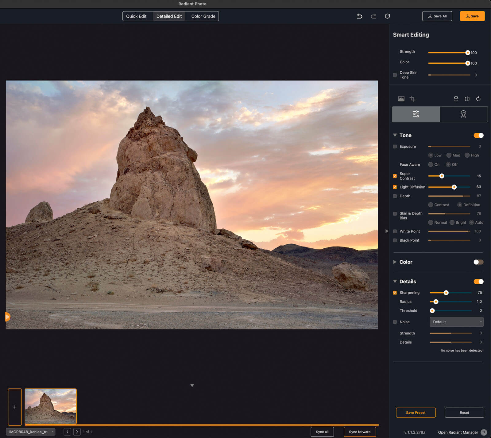Expand the Color section triangle
Viewport: 491px width, 438px height.
[395, 262]
